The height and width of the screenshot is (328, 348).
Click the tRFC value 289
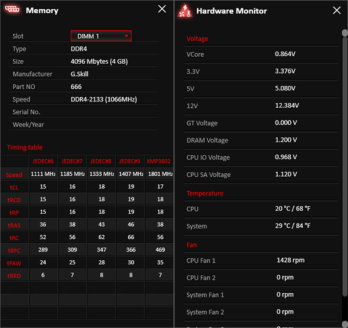[x=43, y=250]
